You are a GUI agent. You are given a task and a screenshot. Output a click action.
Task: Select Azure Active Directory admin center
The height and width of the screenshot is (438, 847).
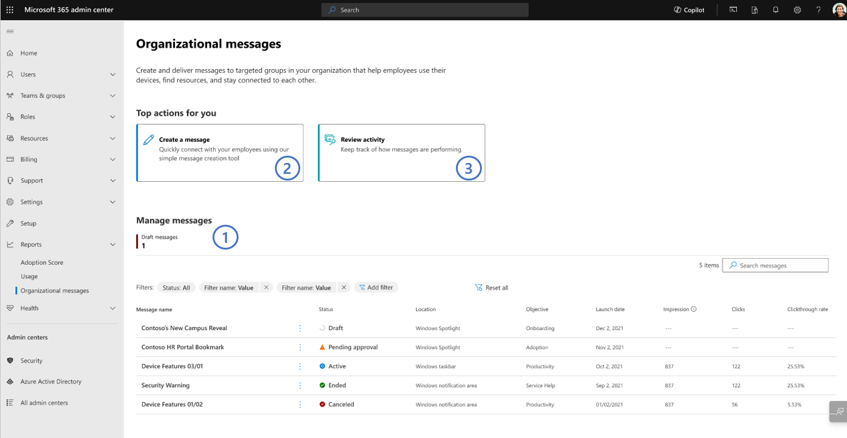(x=51, y=382)
